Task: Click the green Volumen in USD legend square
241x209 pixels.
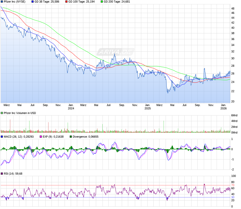Action: [x=2, y=113]
